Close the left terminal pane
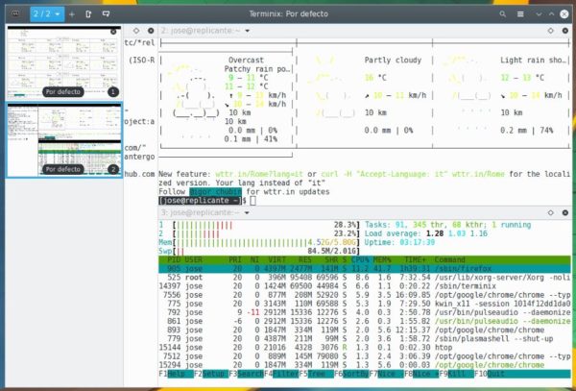The width and height of the screenshot is (576, 391). [x=151, y=31]
